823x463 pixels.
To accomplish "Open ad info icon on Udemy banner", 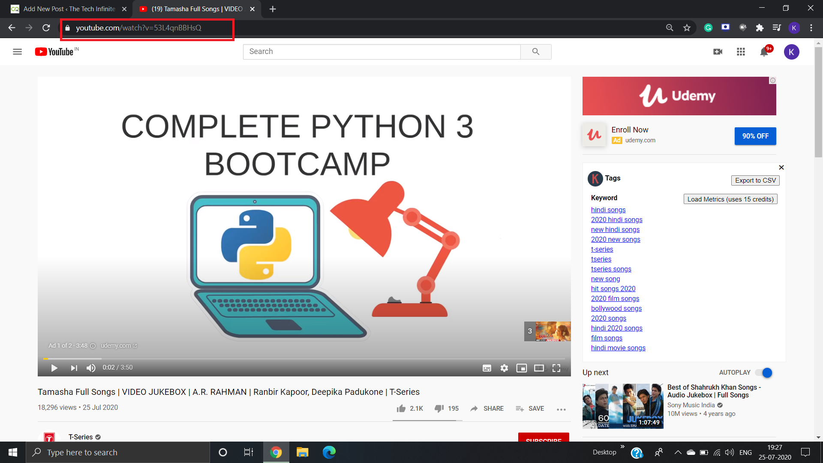I will [772, 81].
